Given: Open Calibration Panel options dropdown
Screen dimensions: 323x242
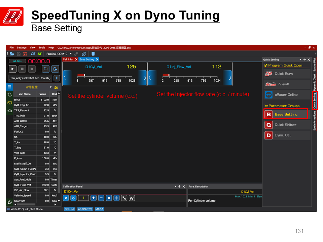Looking at the screenshot, I should point(175,187).
